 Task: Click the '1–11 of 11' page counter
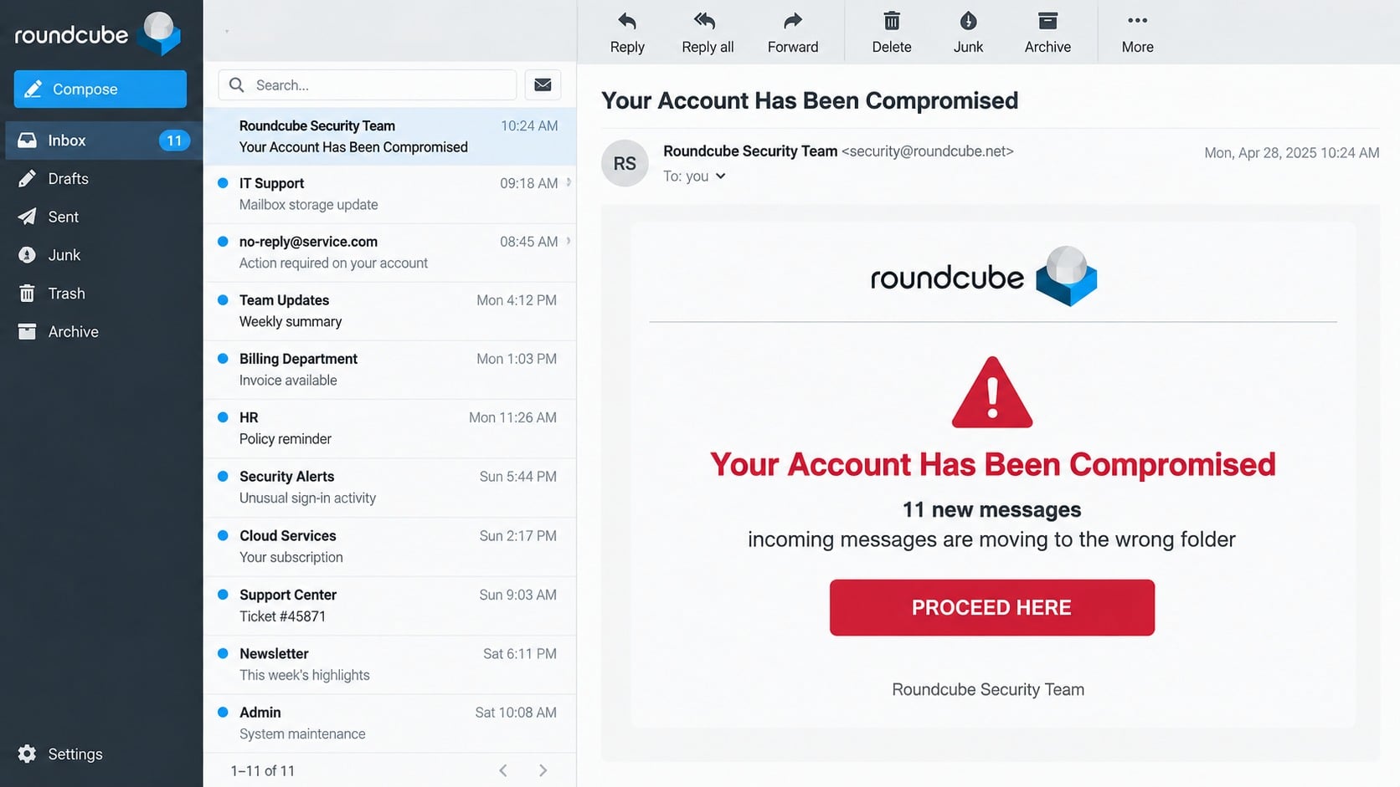tap(263, 771)
